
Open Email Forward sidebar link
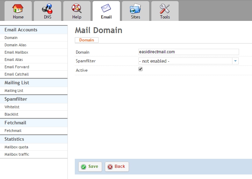[17, 67]
